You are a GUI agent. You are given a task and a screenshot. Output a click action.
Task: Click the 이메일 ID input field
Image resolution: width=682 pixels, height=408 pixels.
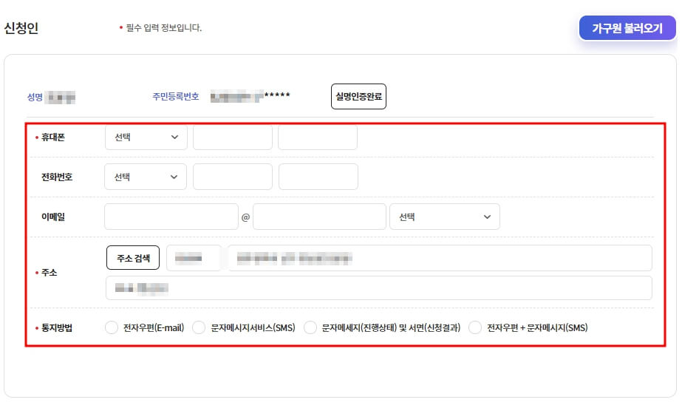pos(171,217)
